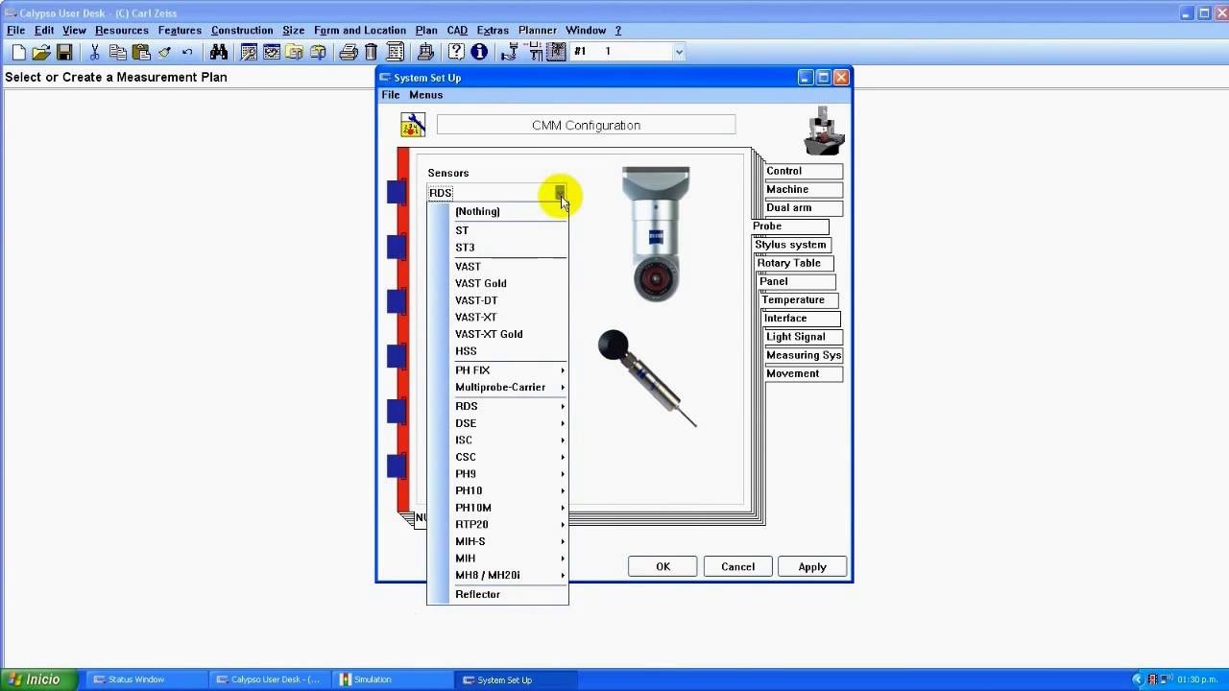Switch to the Light Signal tab
This screenshot has width=1229, height=691.
pyautogui.click(x=804, y=337)
